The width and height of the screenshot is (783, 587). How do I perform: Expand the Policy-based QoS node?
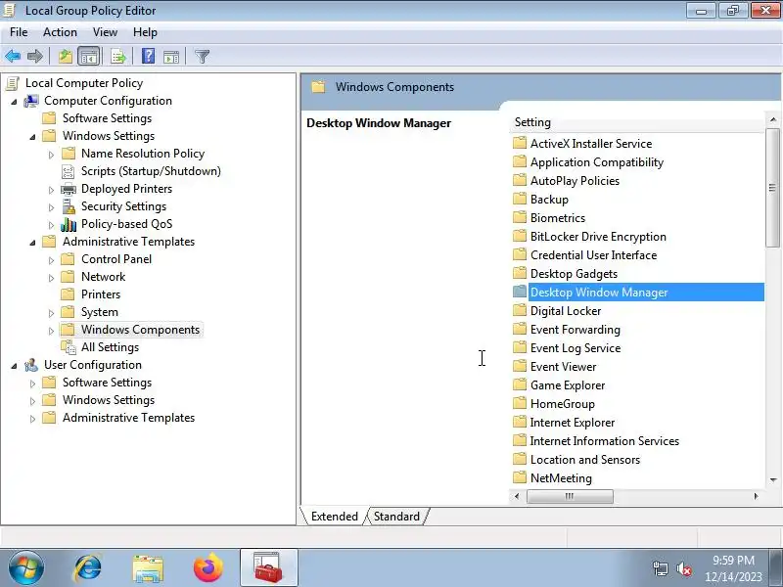(51, 225)
